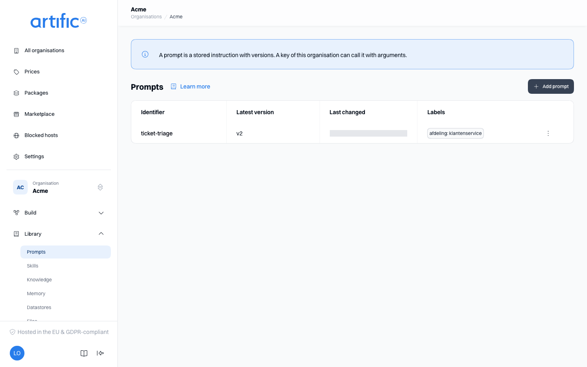Open the ticket-triage prompt
Viewport: 587px width, 367px height.
pos(157,133)
